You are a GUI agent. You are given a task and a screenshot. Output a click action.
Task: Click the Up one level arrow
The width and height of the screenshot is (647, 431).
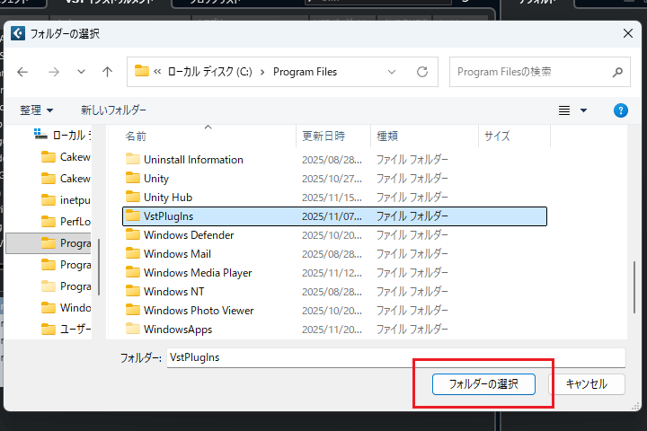coord(108,72)
